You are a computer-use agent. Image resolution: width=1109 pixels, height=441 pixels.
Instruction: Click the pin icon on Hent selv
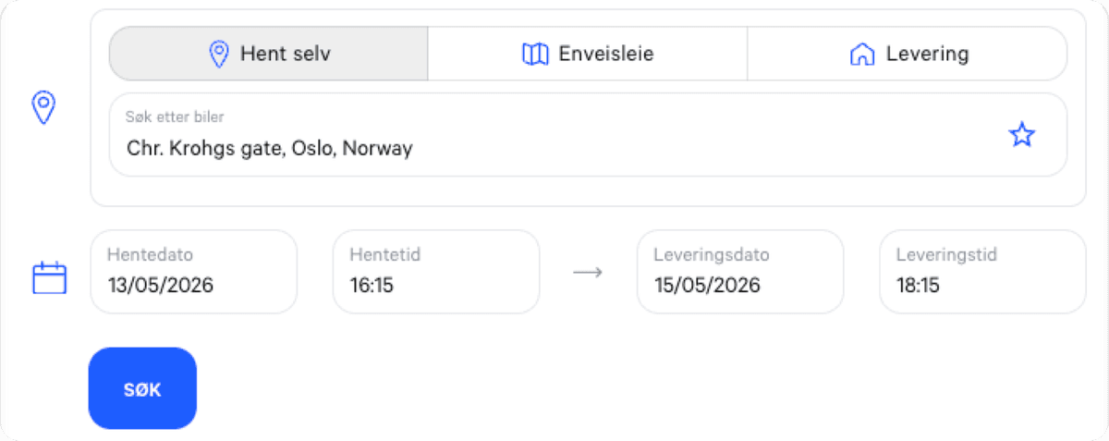(219, 55)
